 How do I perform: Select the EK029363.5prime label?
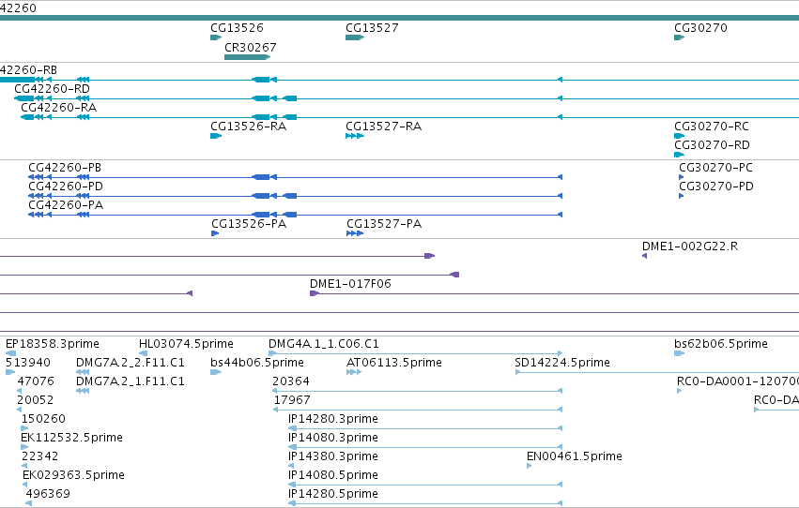point(73,476)
